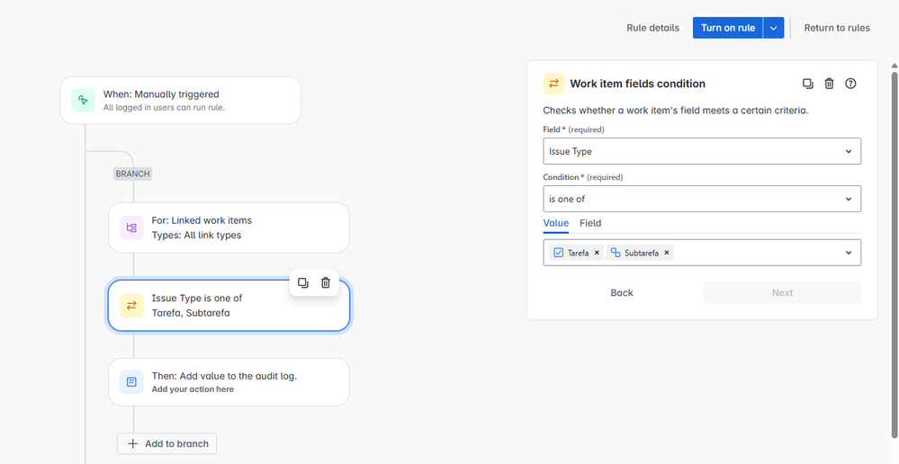The image size is (899, 464).
Task: Click the Back button
Action: (622, 293)
